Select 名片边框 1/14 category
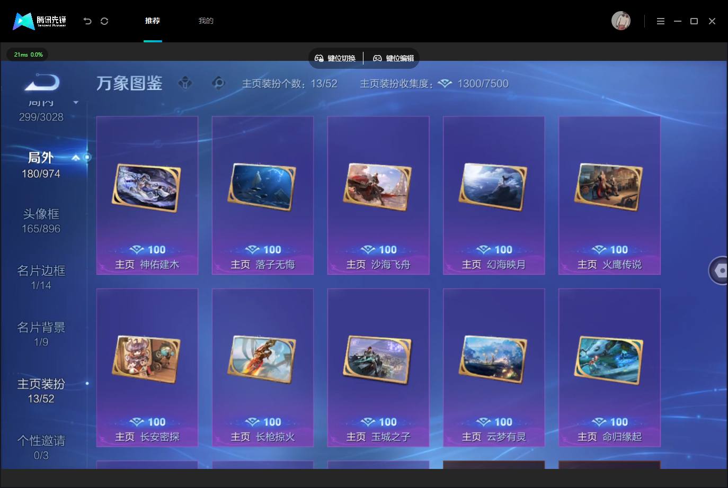Image resolution: width=728 pixels, height=488 pixels. [41, 277]
